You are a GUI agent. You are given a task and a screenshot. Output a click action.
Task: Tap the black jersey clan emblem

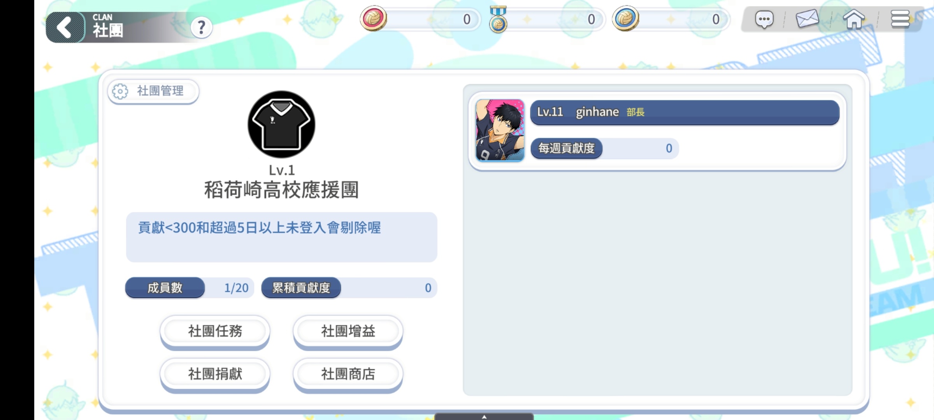(x=281, y=124)
